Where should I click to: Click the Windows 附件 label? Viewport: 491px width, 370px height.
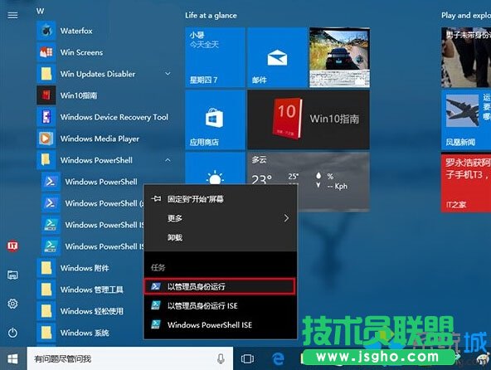pyautogui.click(x=85, y=268)
